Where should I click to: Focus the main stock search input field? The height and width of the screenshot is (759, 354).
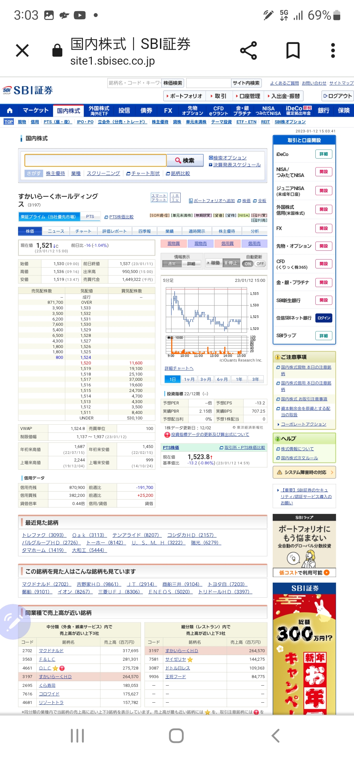(x=96, y=160)
